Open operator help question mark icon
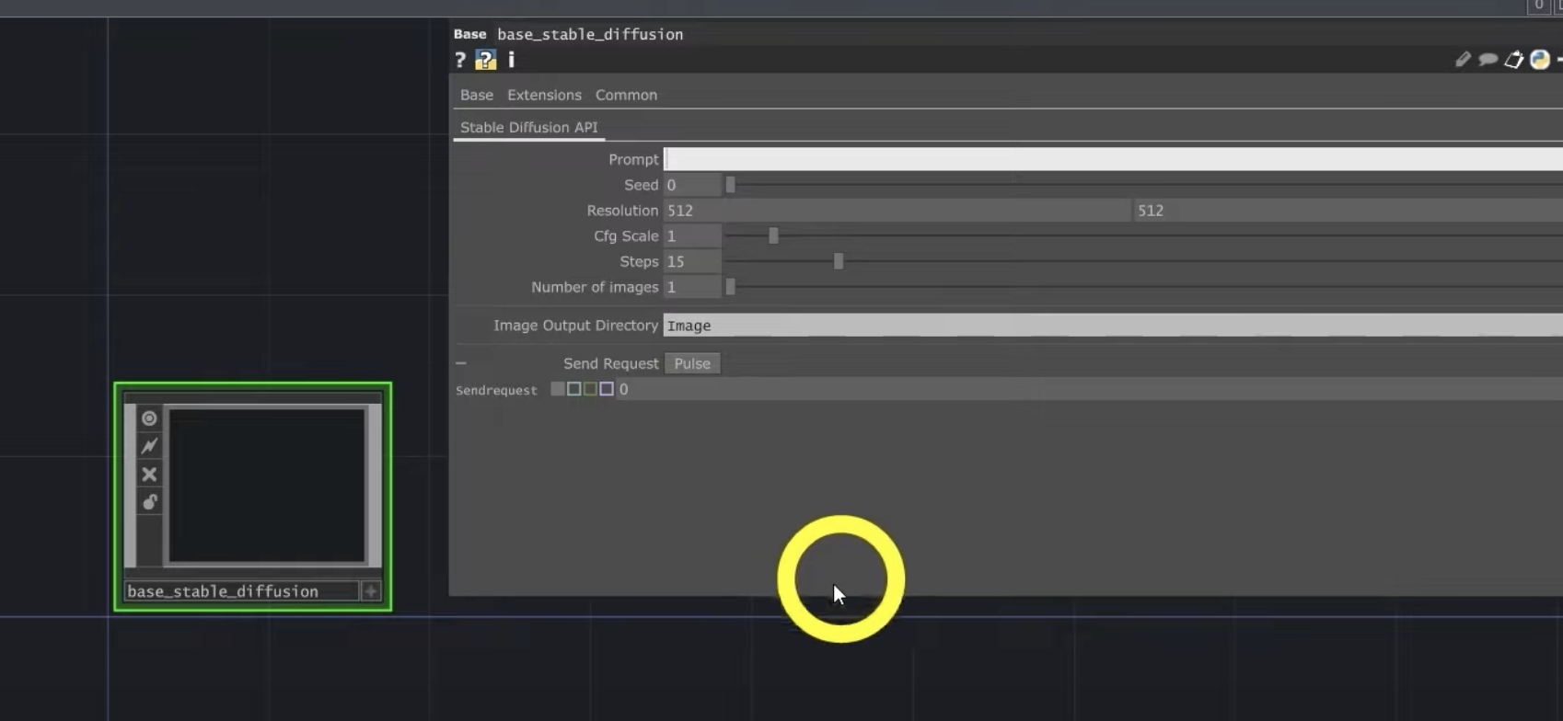Viewport: 1563px width, 721px height. [460, 60]
